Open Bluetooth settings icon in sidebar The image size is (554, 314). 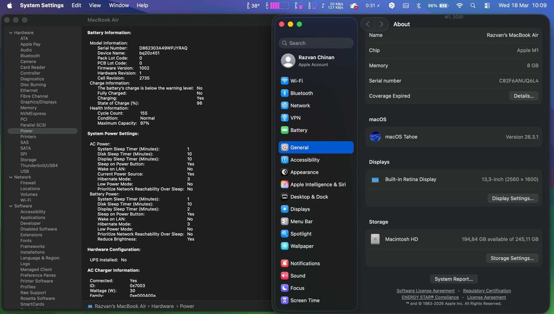click(284, 93)
